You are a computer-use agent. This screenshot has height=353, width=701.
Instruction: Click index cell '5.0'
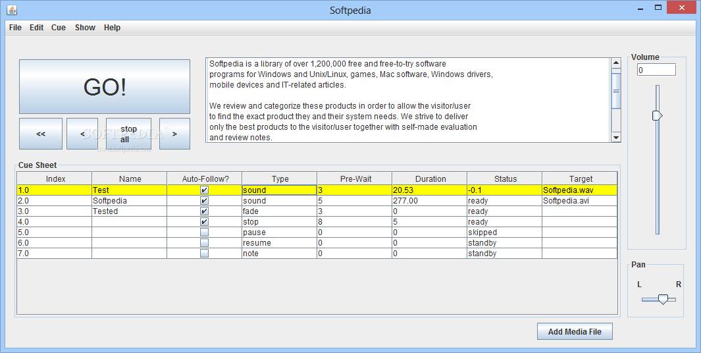pos(55,232)
